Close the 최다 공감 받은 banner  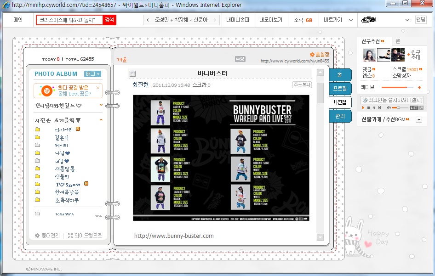98,88
